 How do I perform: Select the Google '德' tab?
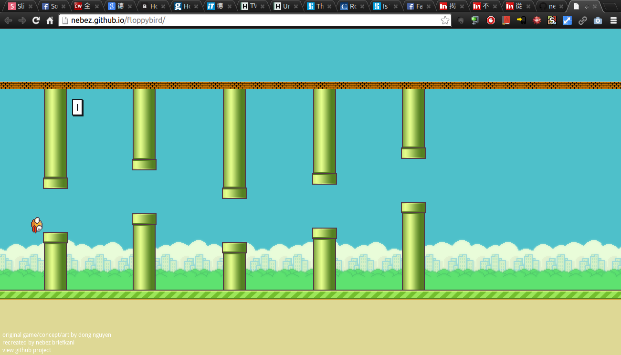click(120, 6)
